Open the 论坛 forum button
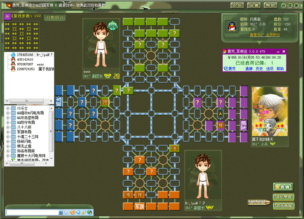304x219 pixels. pos(237,5)
